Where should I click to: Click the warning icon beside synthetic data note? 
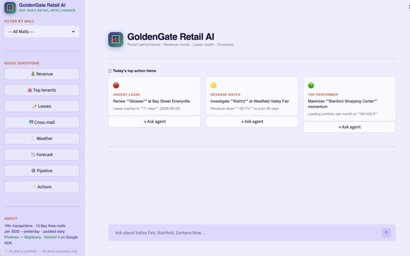(6, 251)
